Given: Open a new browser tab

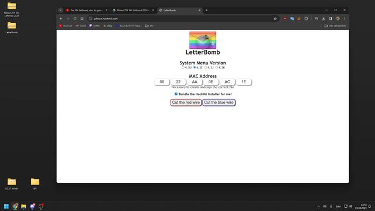Looking at the screenshot, I should (x=207, y=11).
